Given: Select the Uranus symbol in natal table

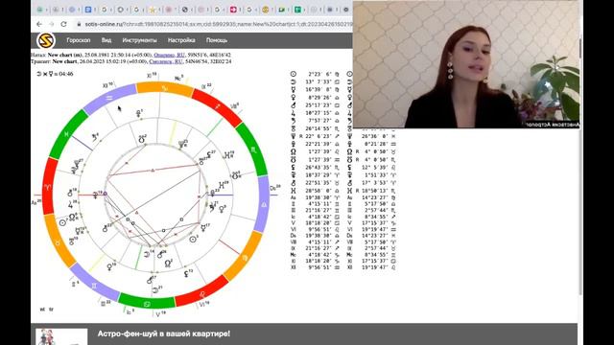Looking at the screenshot, I should tap(294, 128).
